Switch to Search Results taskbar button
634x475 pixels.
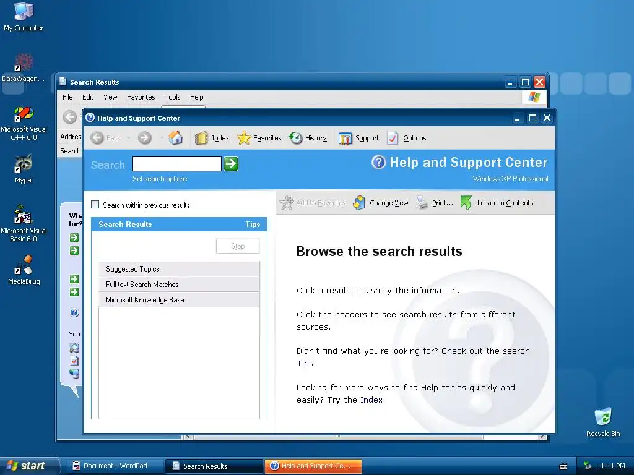click(214, 466)
